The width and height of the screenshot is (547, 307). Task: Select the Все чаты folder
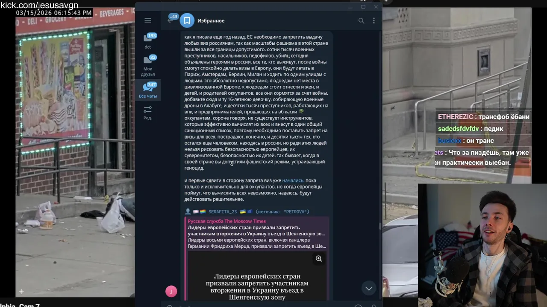(x=148, y=90)
